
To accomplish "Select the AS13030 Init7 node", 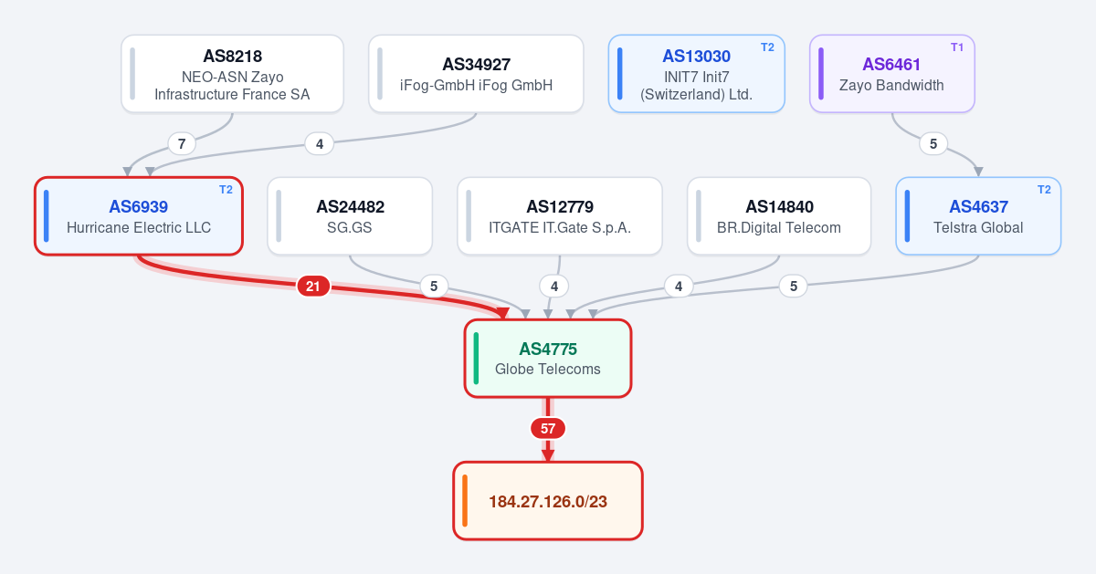I will [x=697, y=74].
